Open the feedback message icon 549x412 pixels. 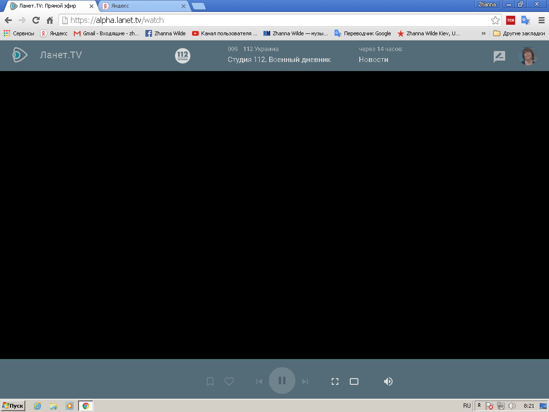click(x=499, y=57)
